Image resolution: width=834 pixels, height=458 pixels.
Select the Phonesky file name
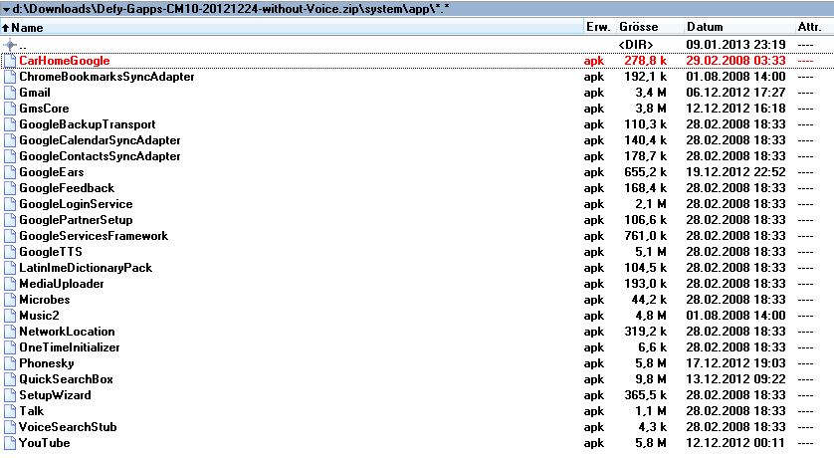pyautogui.click(x=47, y=363)
